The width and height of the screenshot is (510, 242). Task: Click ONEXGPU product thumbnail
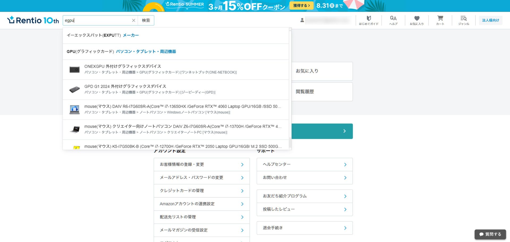tap(75, 70)
